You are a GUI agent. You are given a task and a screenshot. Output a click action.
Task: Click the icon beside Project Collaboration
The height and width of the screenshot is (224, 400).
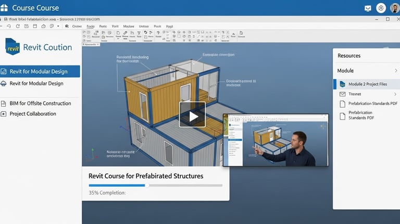[x=3, y=114]
